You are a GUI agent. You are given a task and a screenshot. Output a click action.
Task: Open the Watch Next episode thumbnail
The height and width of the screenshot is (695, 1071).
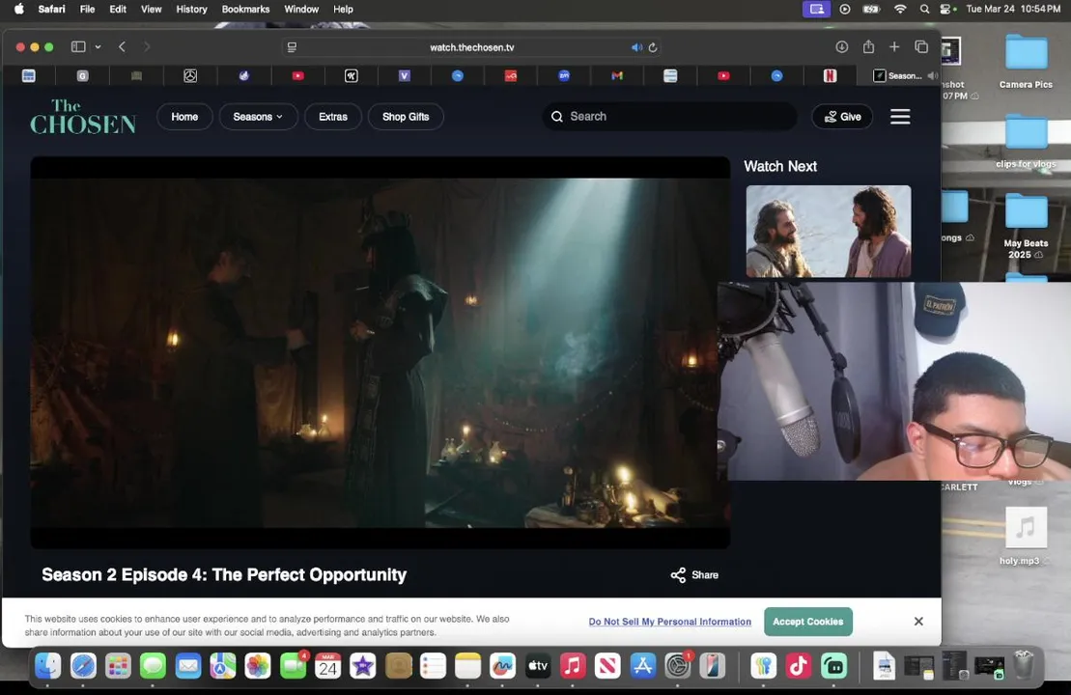click(829, 232)
